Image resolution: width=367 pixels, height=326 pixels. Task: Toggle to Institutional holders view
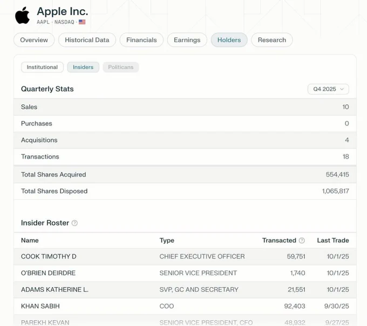[x=42, y=67]
